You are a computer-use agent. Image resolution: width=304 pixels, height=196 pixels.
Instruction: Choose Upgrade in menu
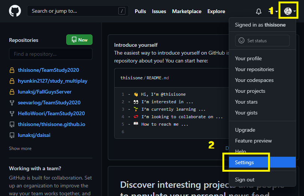(x=262, y=130)
